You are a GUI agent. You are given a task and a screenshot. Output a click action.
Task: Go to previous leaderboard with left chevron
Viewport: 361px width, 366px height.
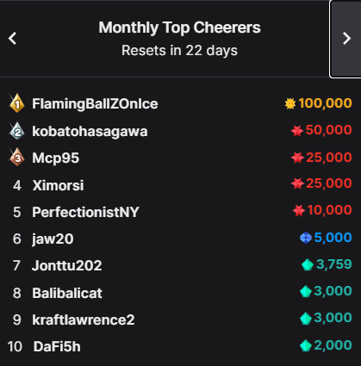pos(12,38)
